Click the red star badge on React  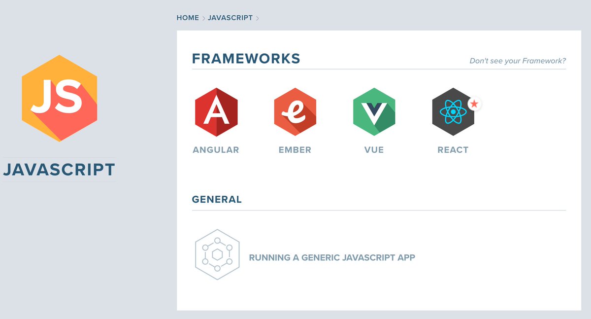[474, 104]
